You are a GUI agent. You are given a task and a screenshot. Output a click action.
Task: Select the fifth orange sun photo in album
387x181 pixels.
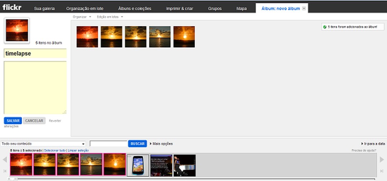(x=184, y=37)
